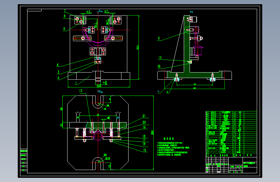Click part callout number 5 in front view
This screenshot has width=280, height=182.
(x=64, y=29)
